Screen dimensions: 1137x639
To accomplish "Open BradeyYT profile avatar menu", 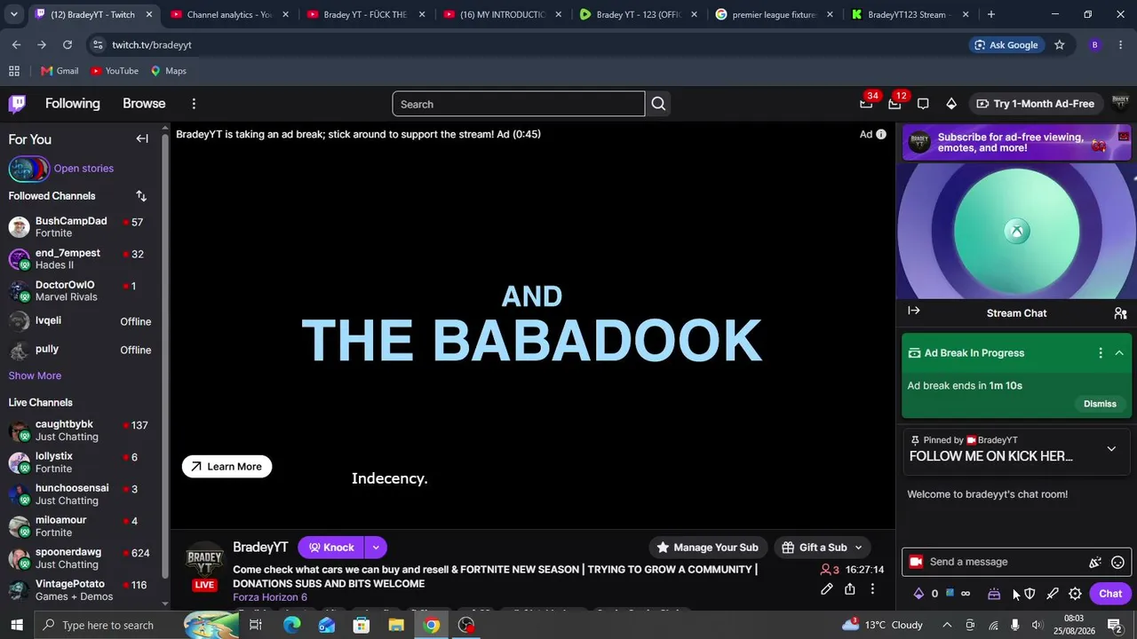I will (x=1120, y=104).
